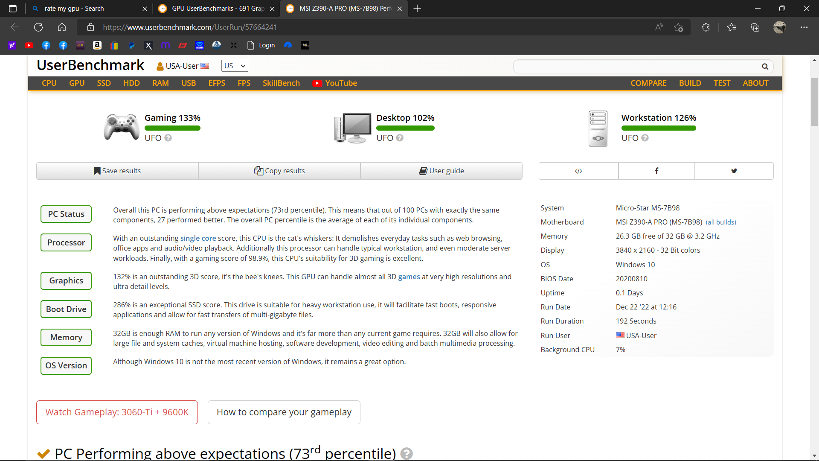Open the tab actions menu icon
The height and width of the screenshot is (461, 819).
pyautogui.click(x=13, y=9)
